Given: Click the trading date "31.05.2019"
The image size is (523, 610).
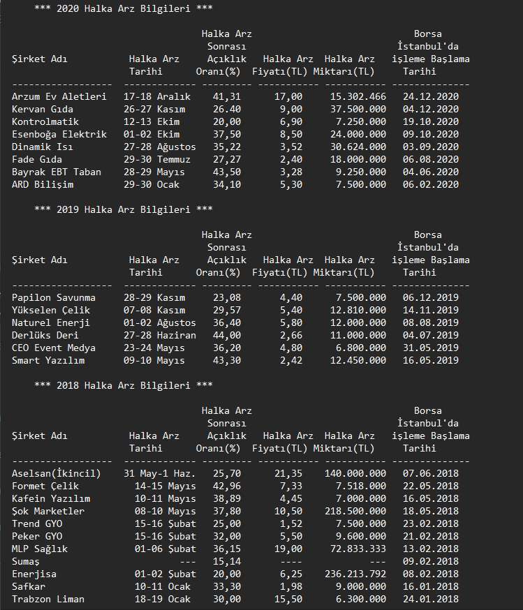Looking at the screenshot, I should pyautogui.click(x=431, y=348).
